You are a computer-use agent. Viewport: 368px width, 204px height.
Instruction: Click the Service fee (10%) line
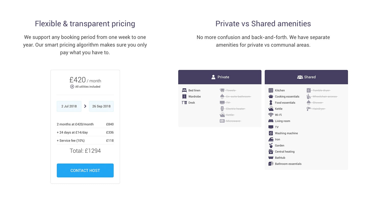pos(71,141)
